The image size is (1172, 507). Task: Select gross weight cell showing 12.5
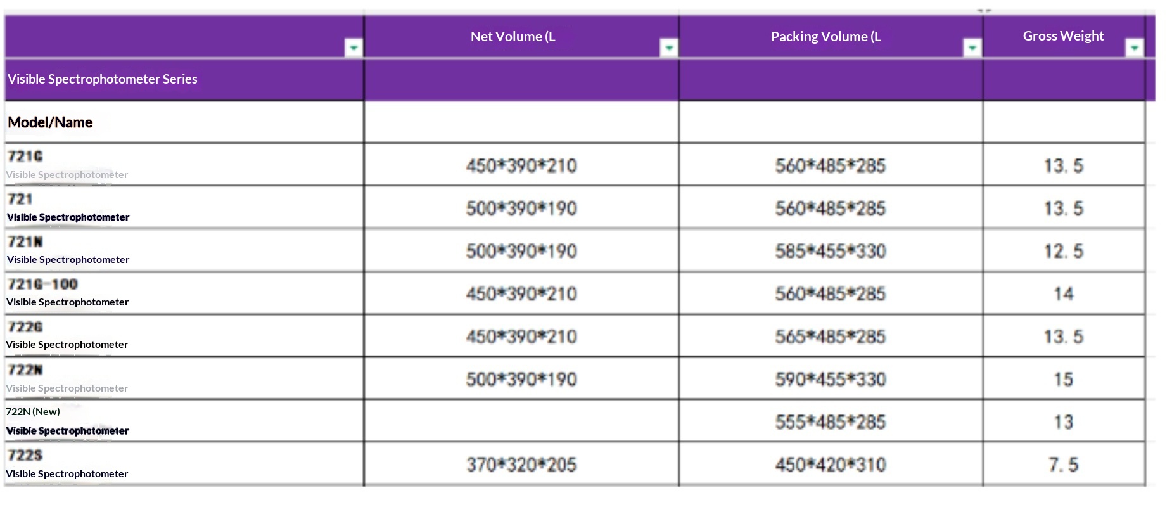(x=1064, y=250)
